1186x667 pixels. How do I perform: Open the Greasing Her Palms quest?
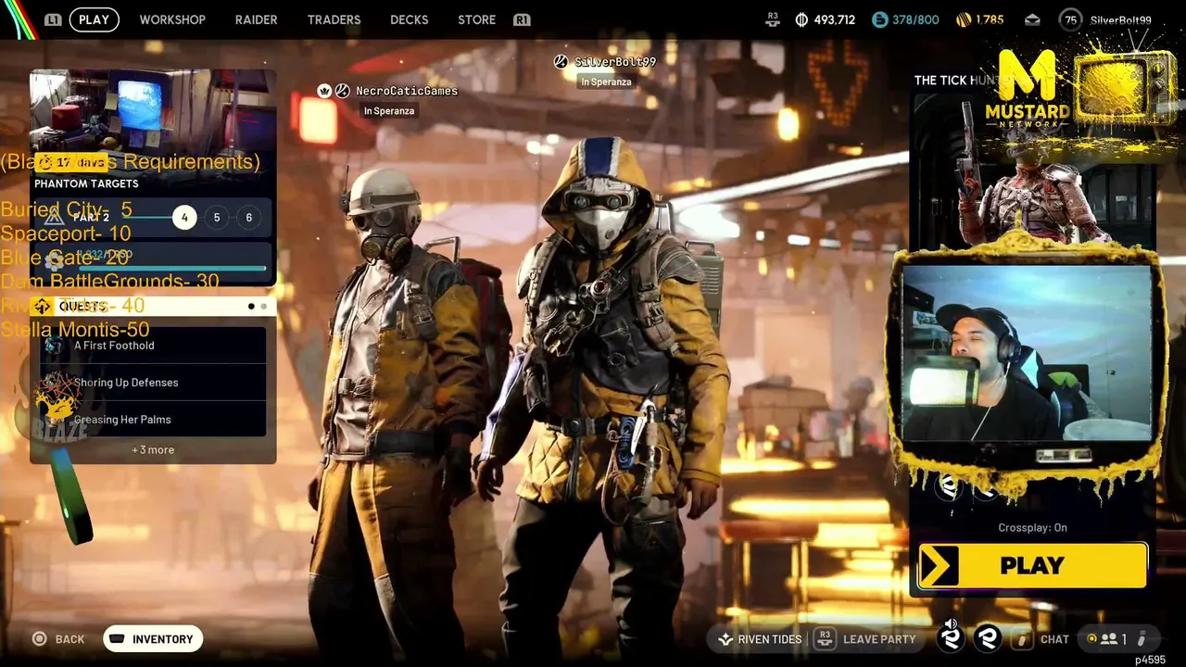tap(153, 420)
